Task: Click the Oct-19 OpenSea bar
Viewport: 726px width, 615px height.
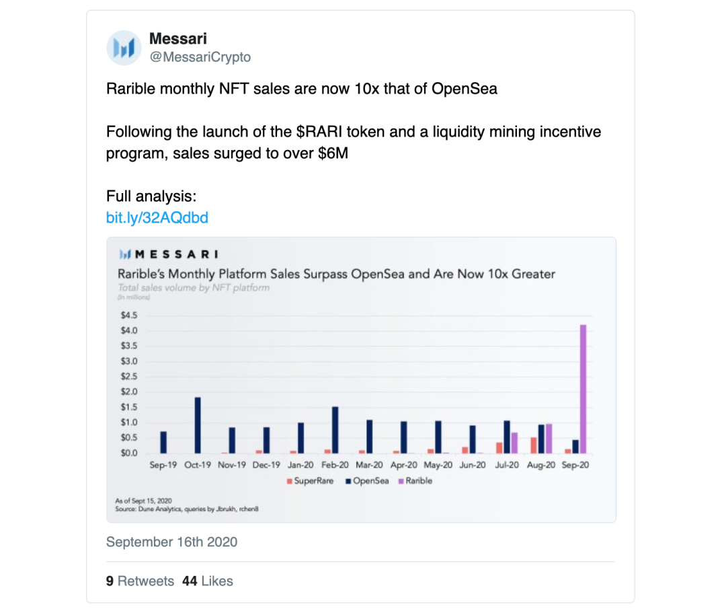Action: pos(198,425)
